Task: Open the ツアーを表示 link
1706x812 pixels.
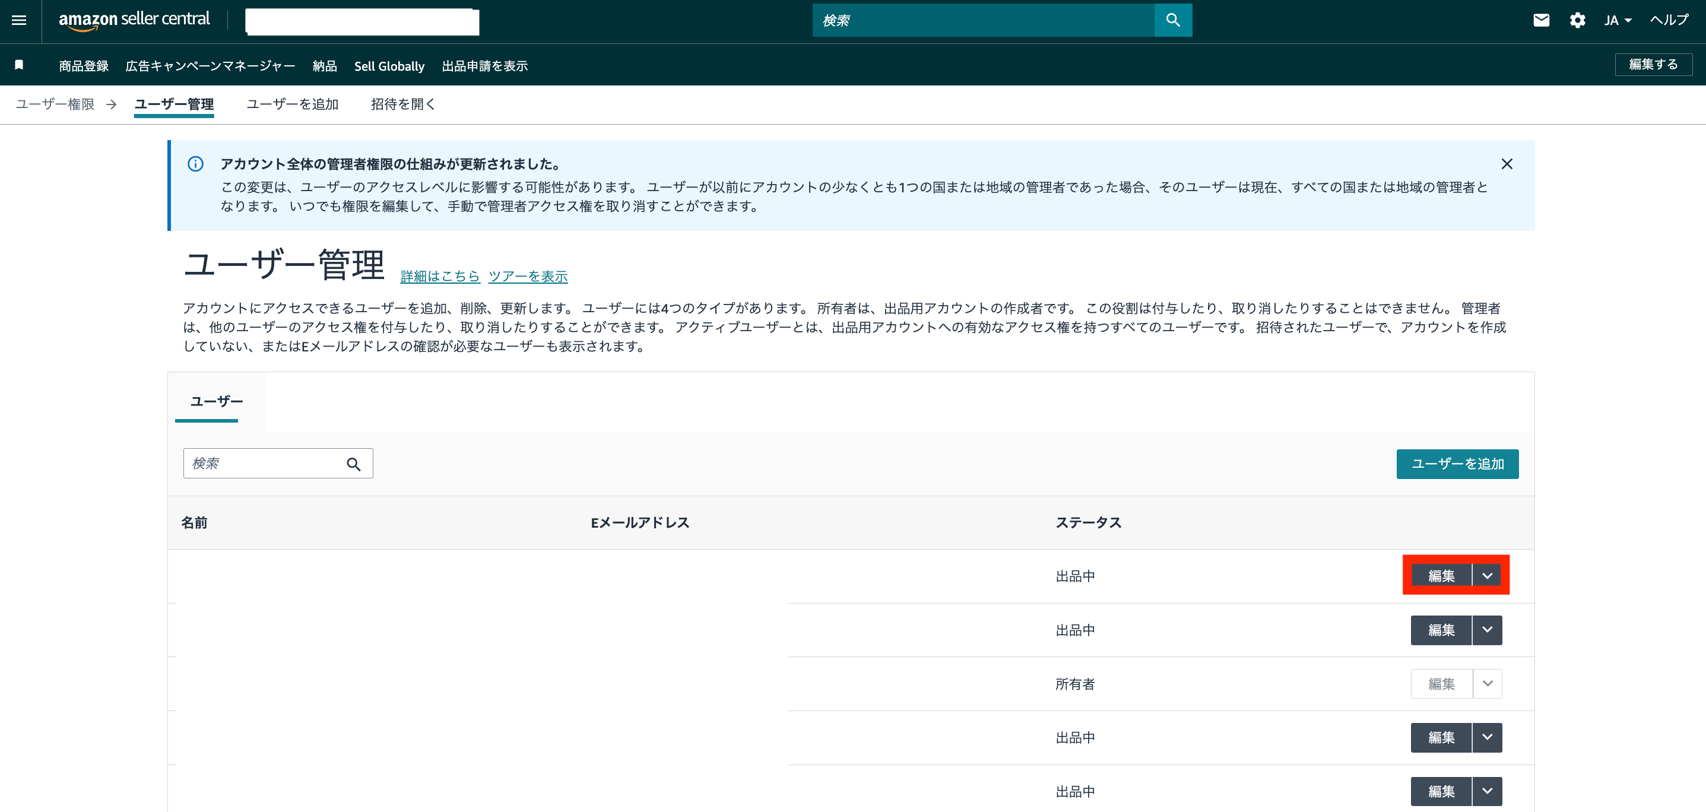Action: pos(528,276)
